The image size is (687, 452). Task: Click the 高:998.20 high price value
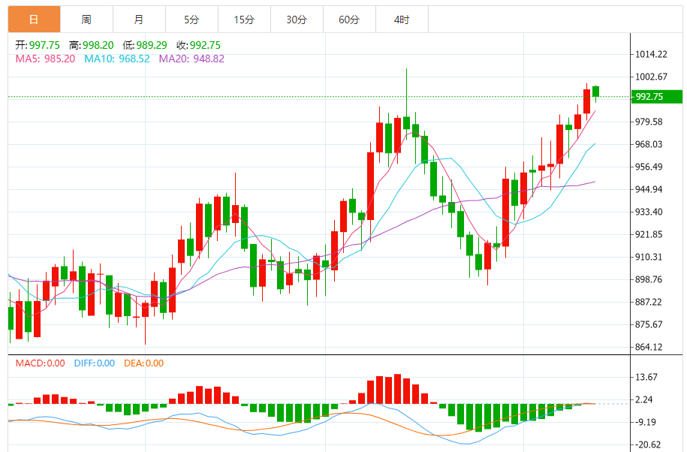(91, 45)
